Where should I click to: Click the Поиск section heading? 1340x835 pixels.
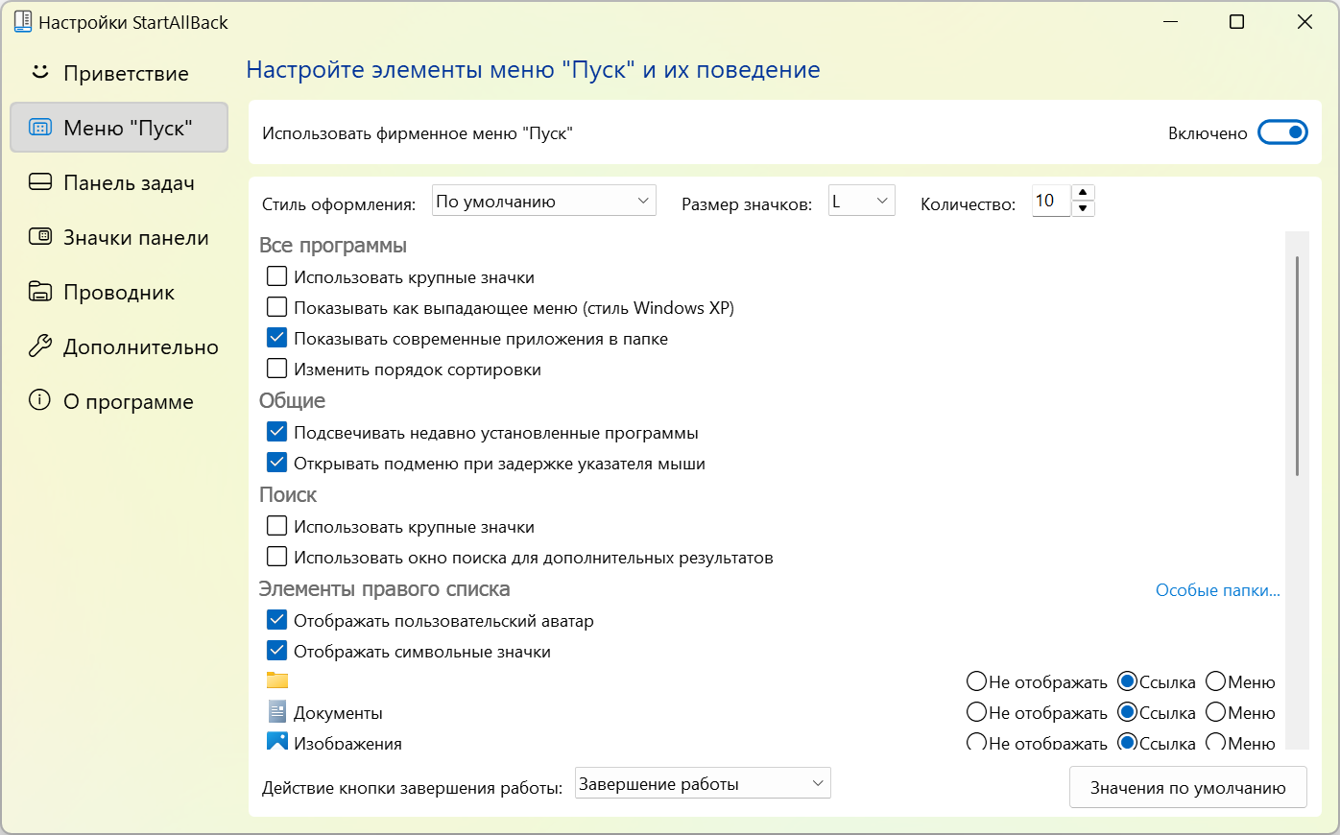(x=288, y=494)
